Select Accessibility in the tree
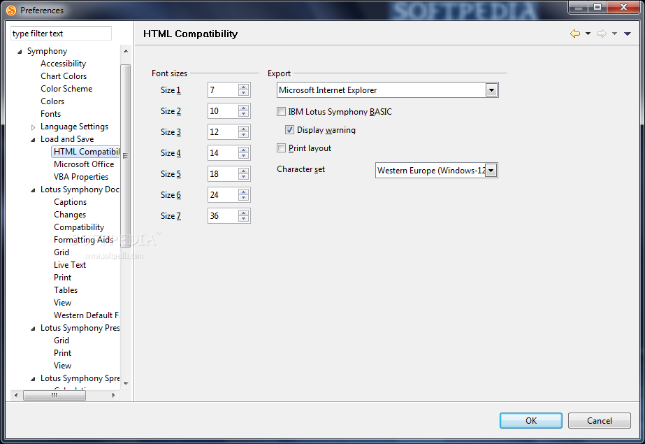Image resolution: width=645 pixels, height=444 pixels. coord(63,64)
